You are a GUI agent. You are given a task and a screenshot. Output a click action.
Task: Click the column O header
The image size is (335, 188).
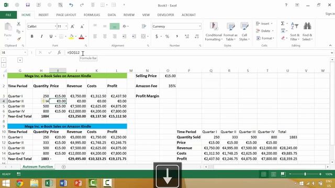(167, 70)
